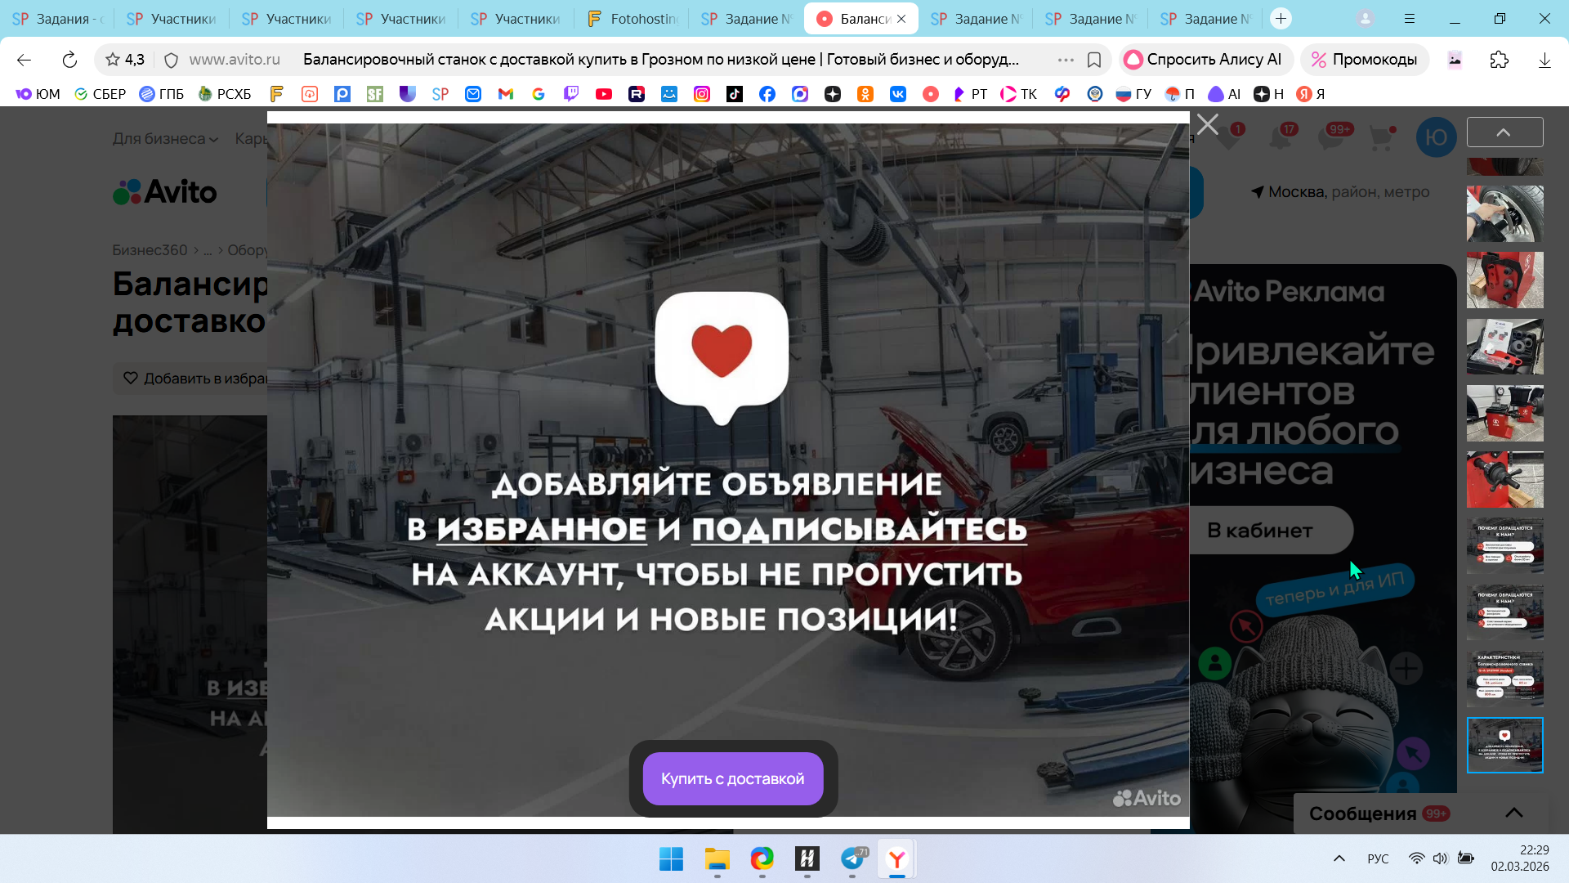Screen dimensions: 1569x883
Task: Expand the Messages panel chevron
Action: 1513,813
